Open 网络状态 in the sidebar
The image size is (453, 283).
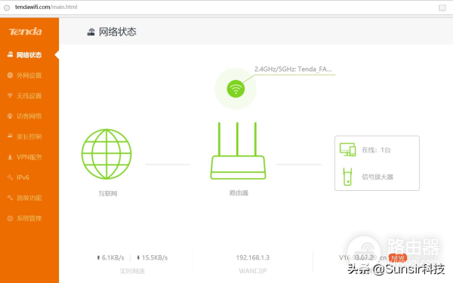(x=29, y=55)
